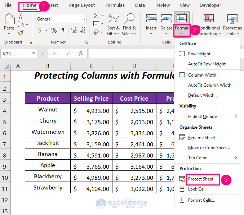Expand the Copy options arrow
Viewport: 244px width, 215px height.
tap(27, 24)
